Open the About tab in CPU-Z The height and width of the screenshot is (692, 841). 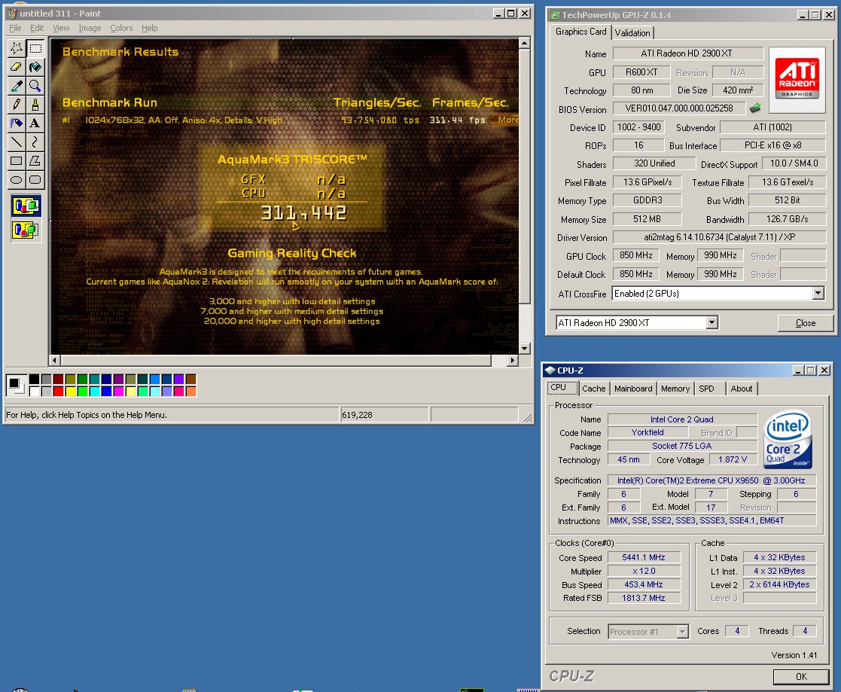[x=741, y=389]
